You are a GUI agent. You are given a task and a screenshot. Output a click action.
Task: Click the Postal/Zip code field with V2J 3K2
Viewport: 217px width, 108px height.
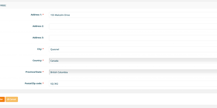pos(133,84)
